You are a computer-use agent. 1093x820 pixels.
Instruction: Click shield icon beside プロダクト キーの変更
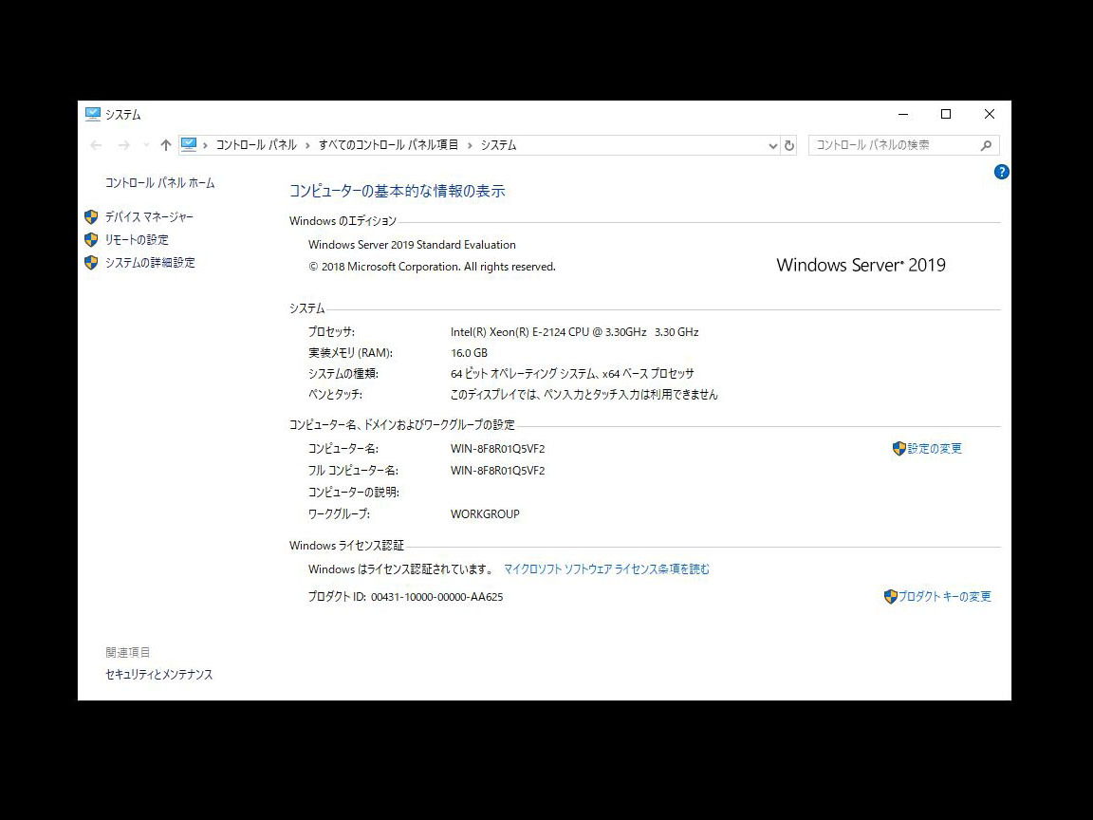(890, 596)
